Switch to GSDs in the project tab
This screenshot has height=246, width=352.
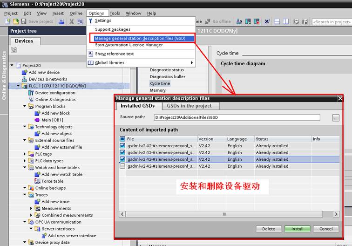click(190, 106)
